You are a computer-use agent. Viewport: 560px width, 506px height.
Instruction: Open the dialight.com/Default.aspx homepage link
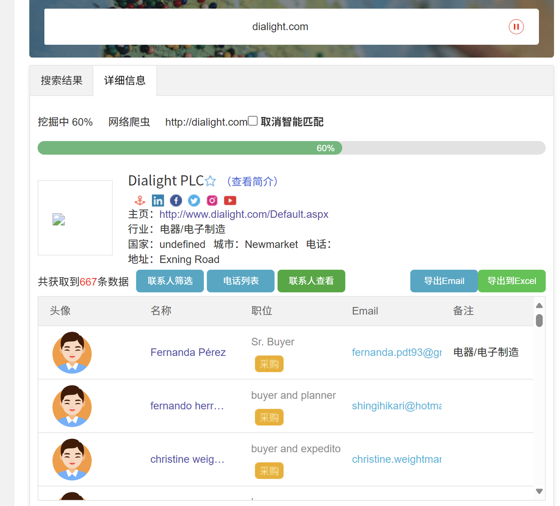point(244,214)
